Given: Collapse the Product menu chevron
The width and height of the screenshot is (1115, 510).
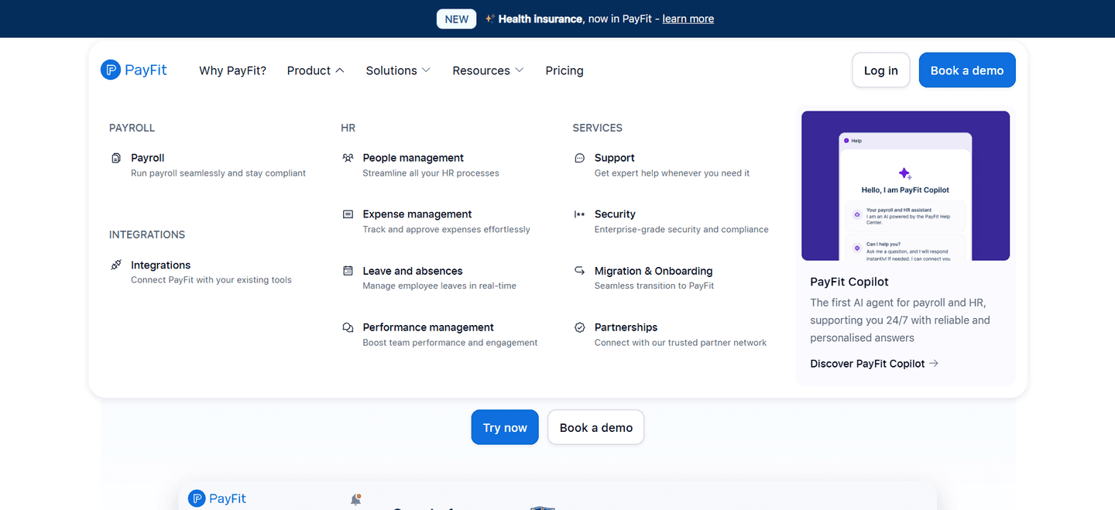Looking at the screenshot, I should (x=339, y=70).
